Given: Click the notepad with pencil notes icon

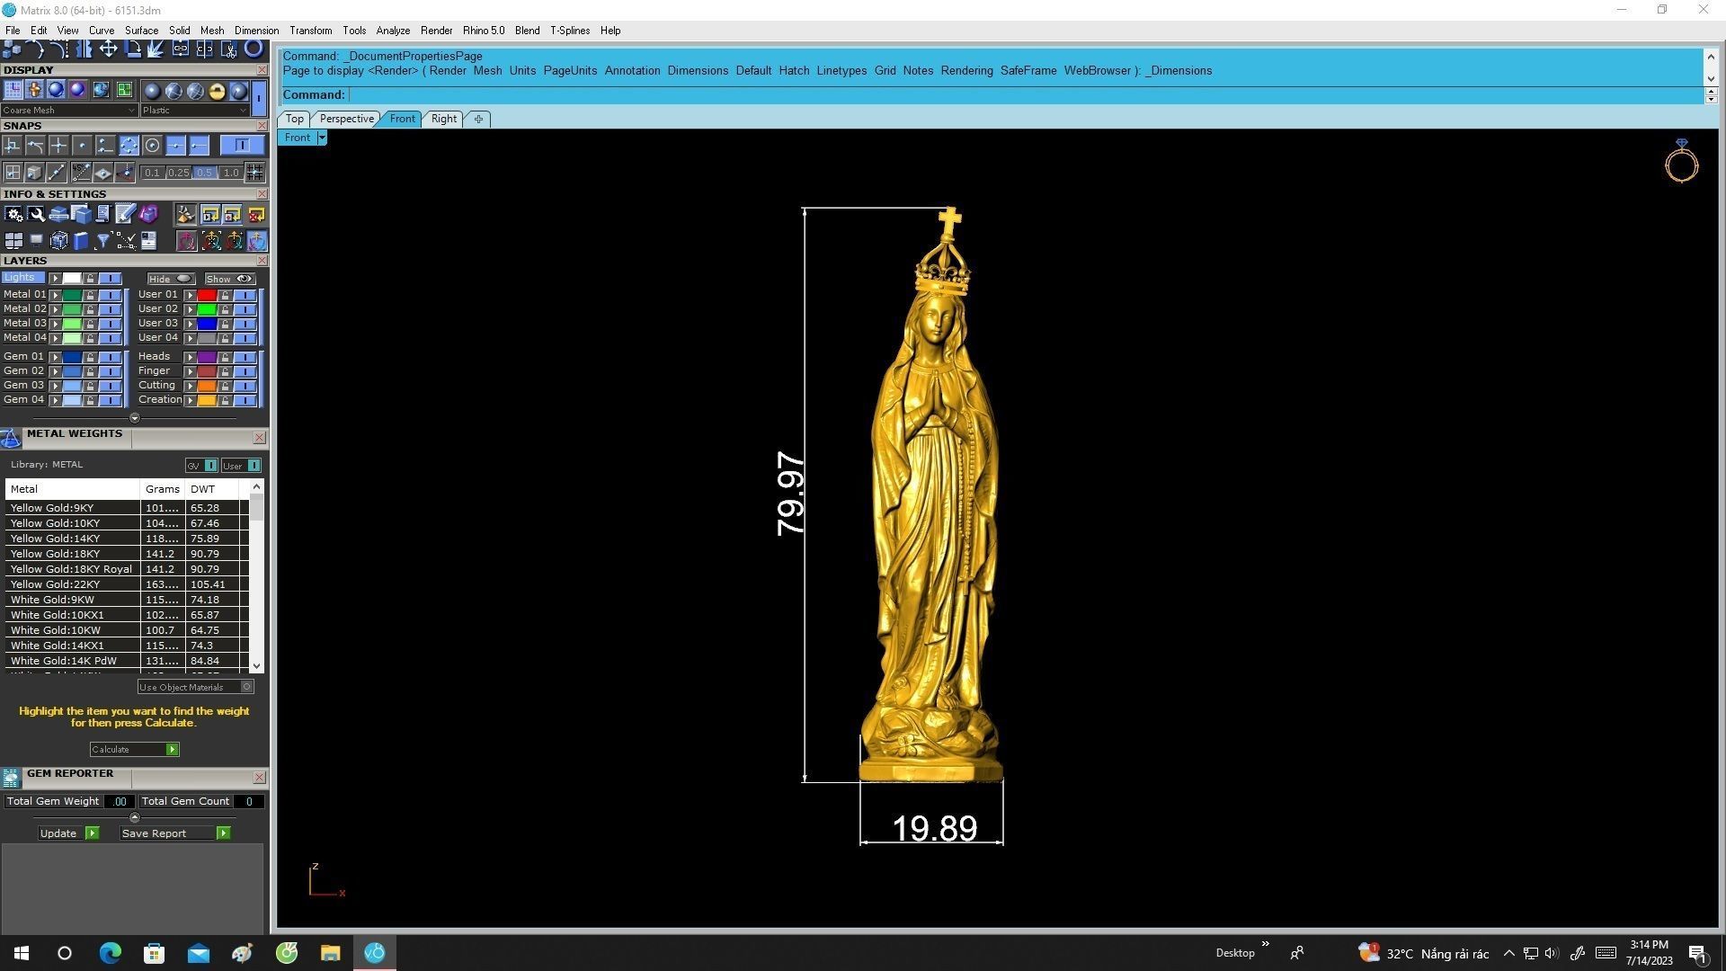Looking at the screenshot, I should click(x=125, y=214).
